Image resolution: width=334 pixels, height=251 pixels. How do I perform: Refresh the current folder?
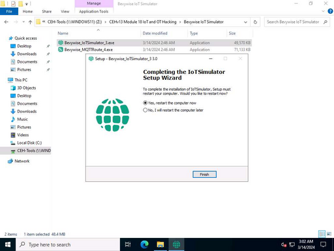(x=255, y=22)
